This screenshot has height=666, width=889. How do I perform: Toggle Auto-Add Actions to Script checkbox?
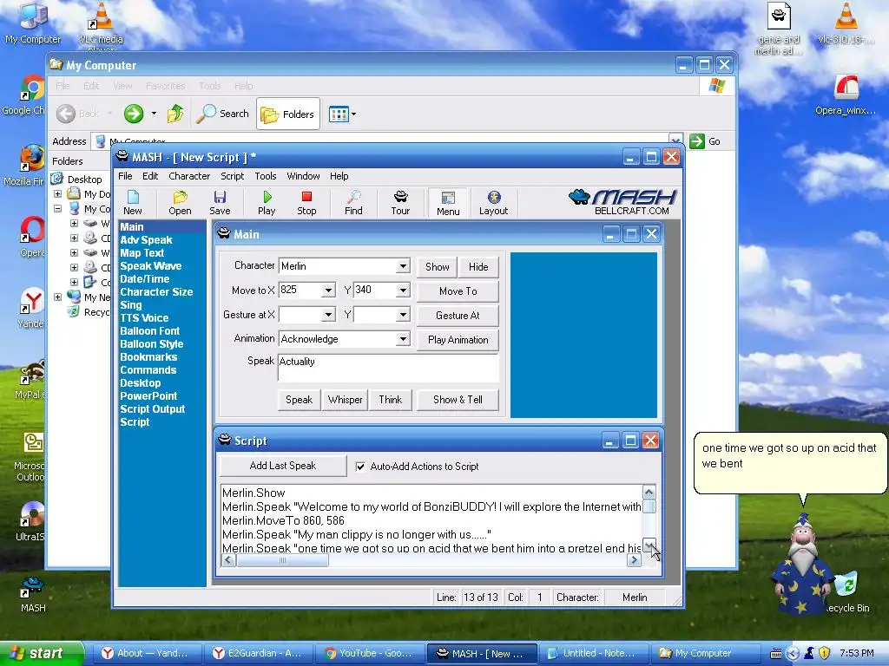(x=360, y=466)
